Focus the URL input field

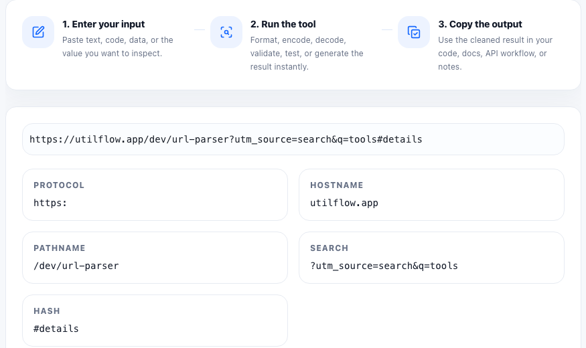(293, 139)
